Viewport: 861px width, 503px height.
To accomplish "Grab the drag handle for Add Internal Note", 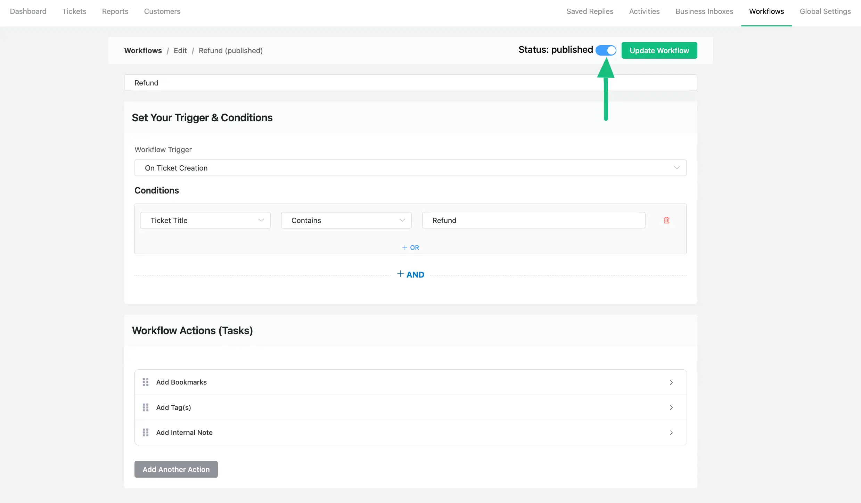I will pos(146,432).
